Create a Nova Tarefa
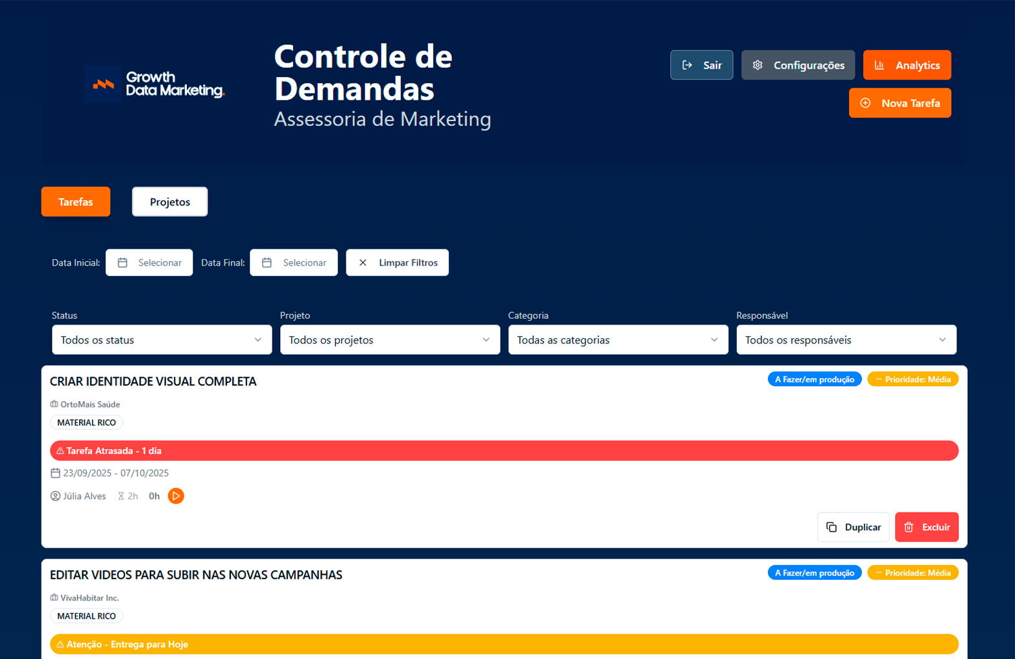The image size is (1015, 659). click(x=900, y=103)
